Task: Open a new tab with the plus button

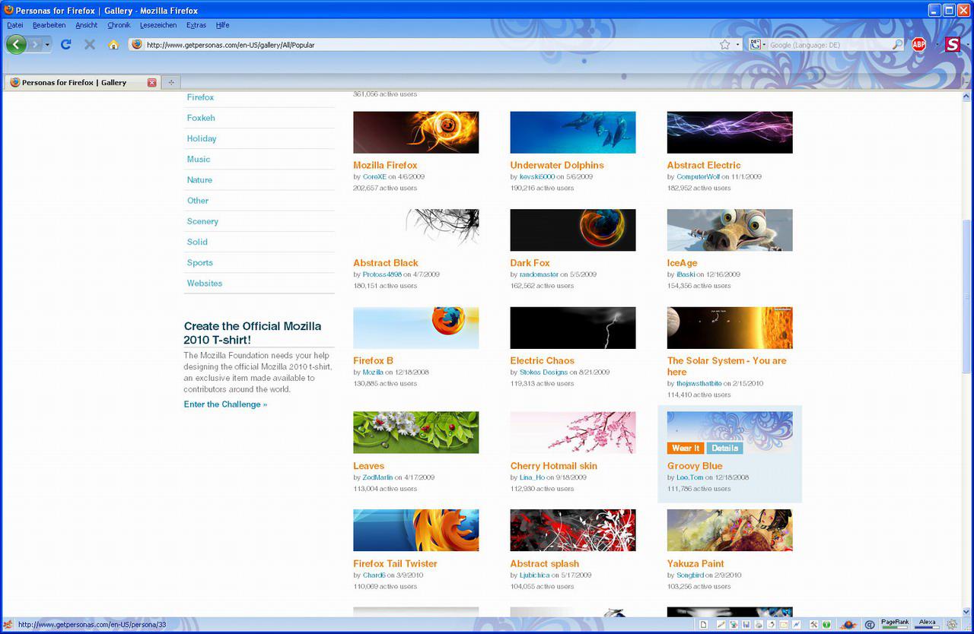Action: (x=171, y=82)
